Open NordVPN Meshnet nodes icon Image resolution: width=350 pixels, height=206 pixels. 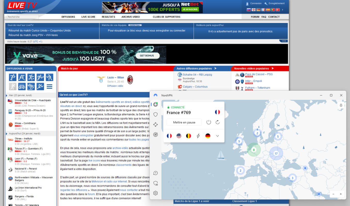click(x=155, y=125)
